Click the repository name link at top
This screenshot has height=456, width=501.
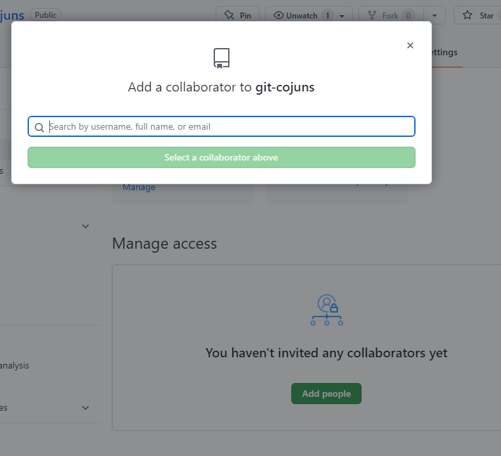(12, 15)
